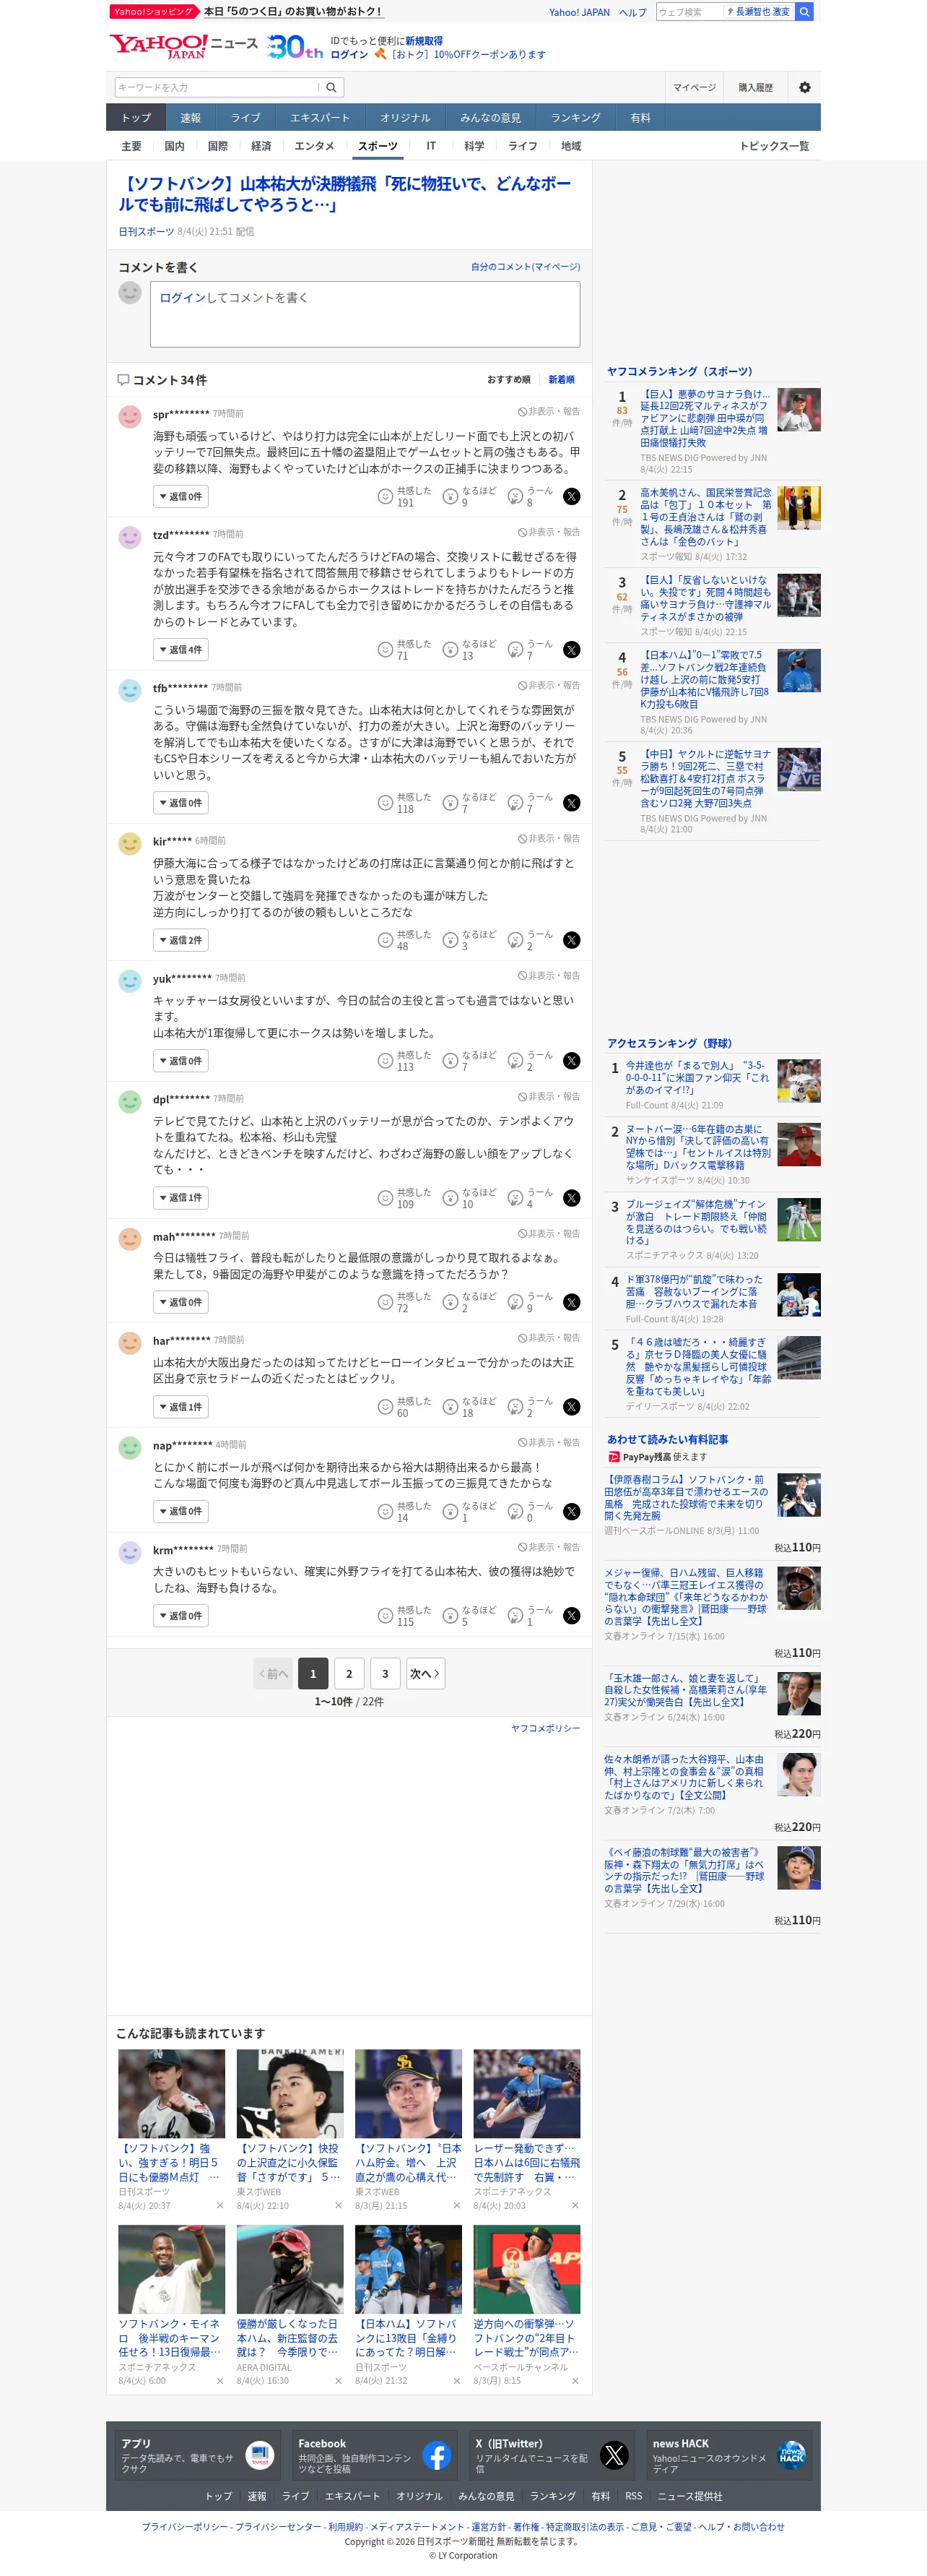Screen dimensions: 927x2576
Task: Share spr's comment on X
Action: (571, 497)
